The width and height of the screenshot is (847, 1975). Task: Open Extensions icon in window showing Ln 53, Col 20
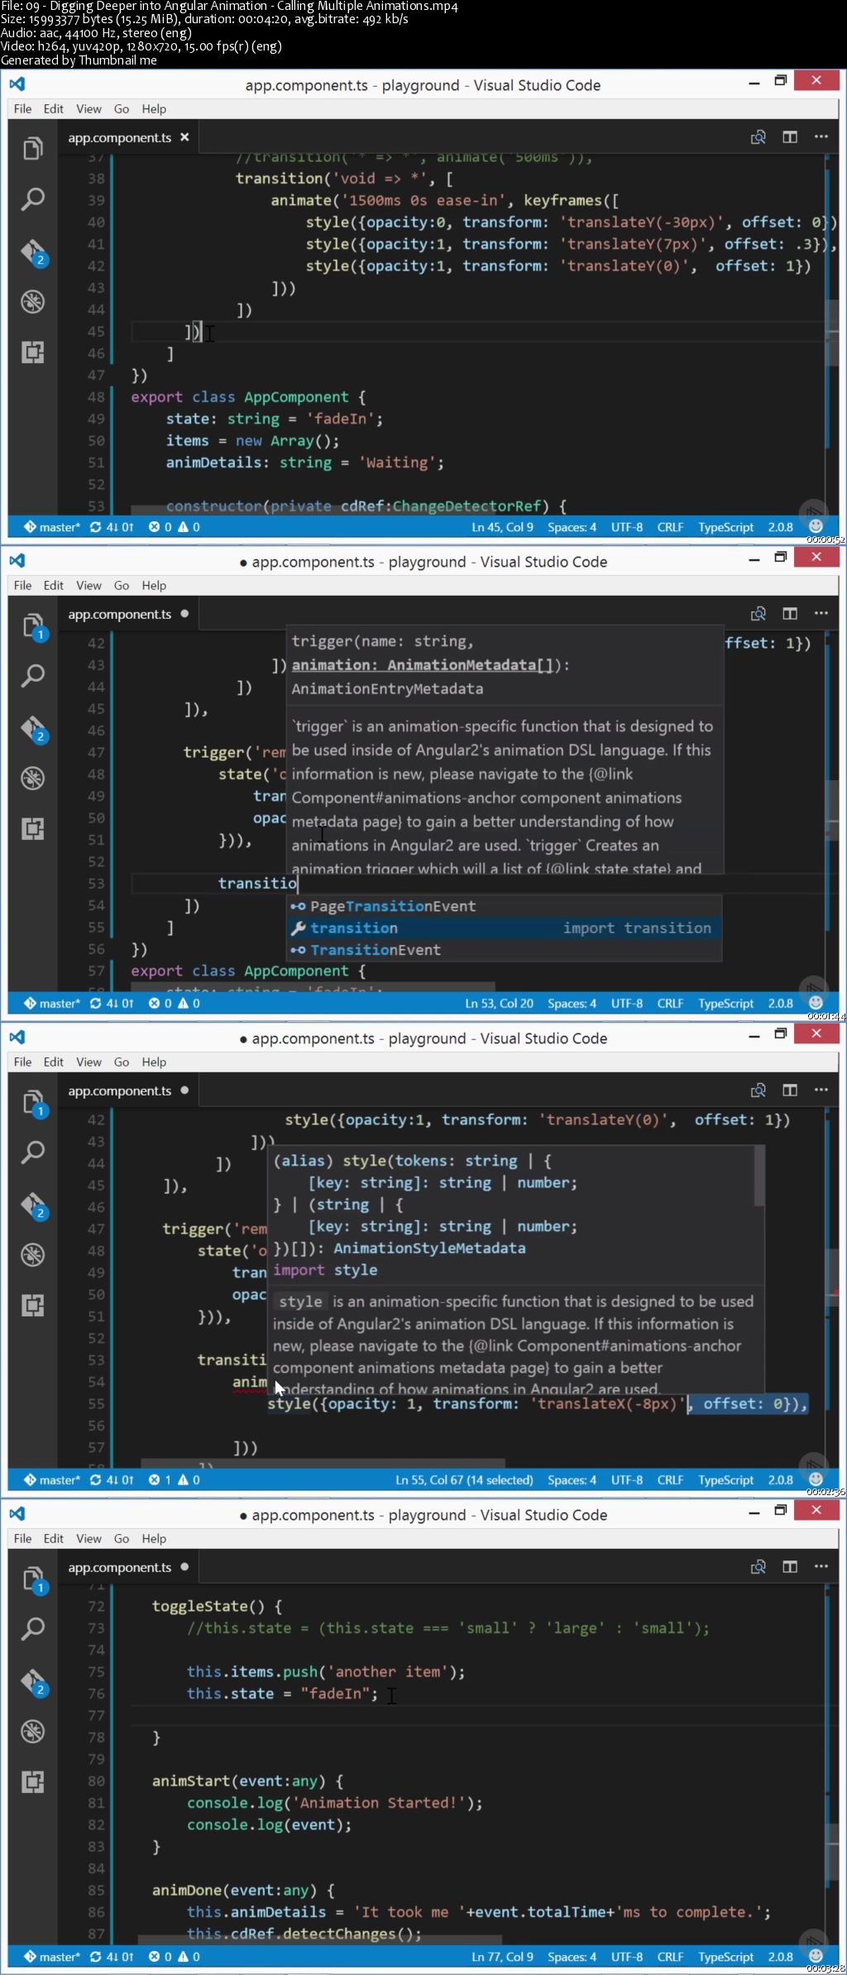tap(33, 829)
